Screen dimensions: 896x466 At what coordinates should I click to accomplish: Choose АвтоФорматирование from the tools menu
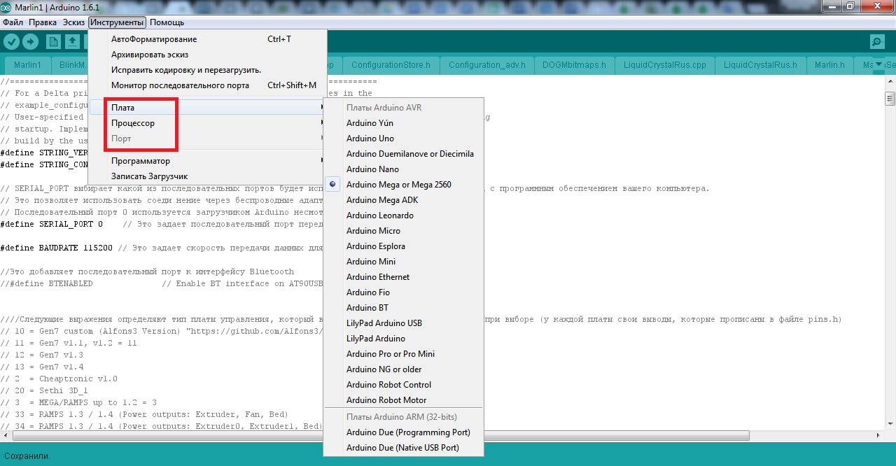(207, 39)
